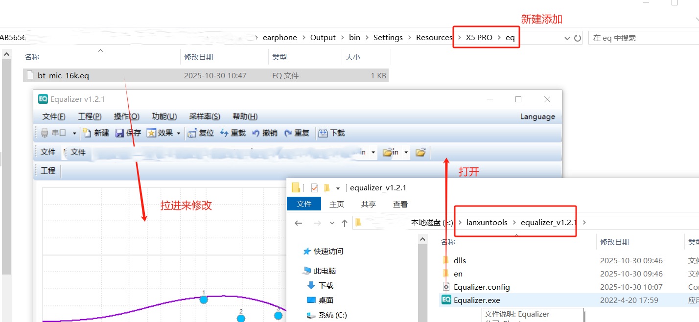
Task: Click the 效果 (Effects) star icon
Action: pos(151,133)
